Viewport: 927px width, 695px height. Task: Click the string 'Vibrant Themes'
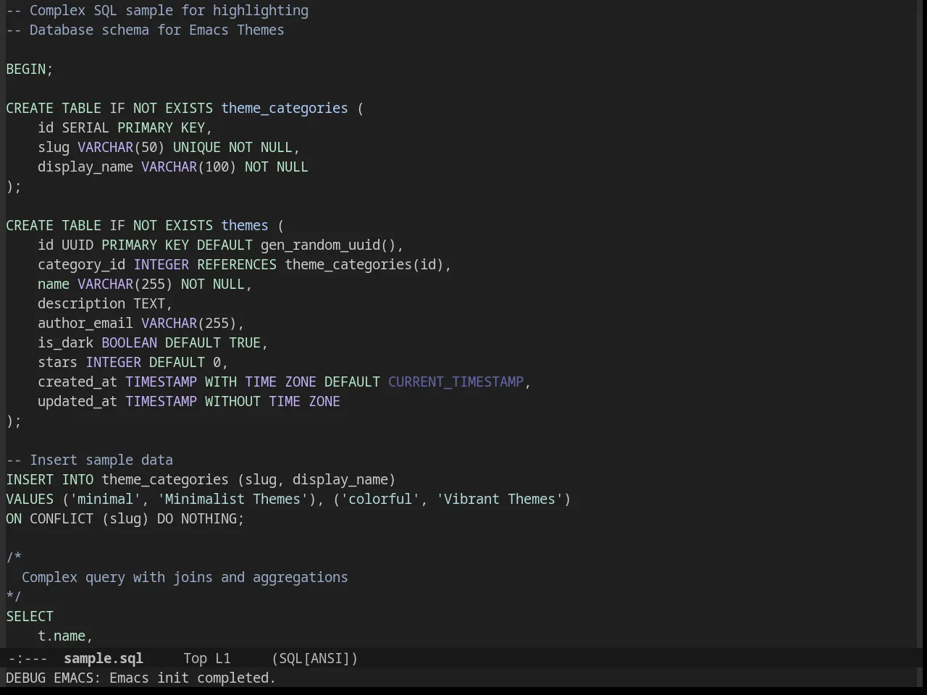[500, 499]
